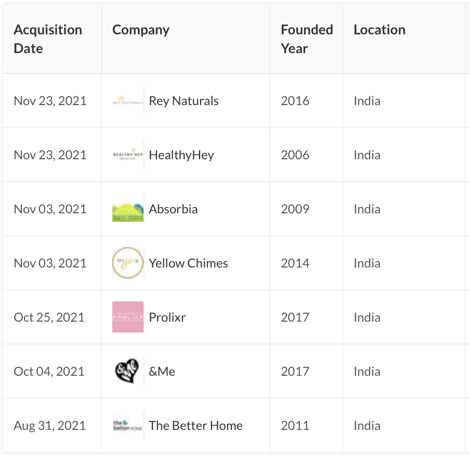Sort by Acquisition Date column header

pyautogui.click(x=48, y=39)
